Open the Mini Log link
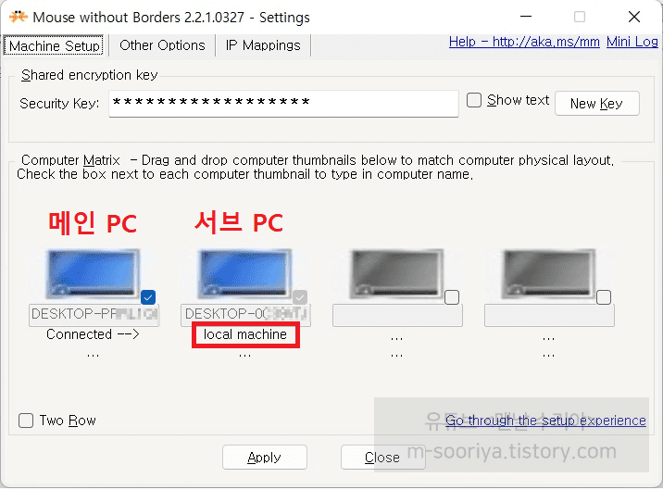The height and width of the screenshot is (490, 663). coord(632,42)
